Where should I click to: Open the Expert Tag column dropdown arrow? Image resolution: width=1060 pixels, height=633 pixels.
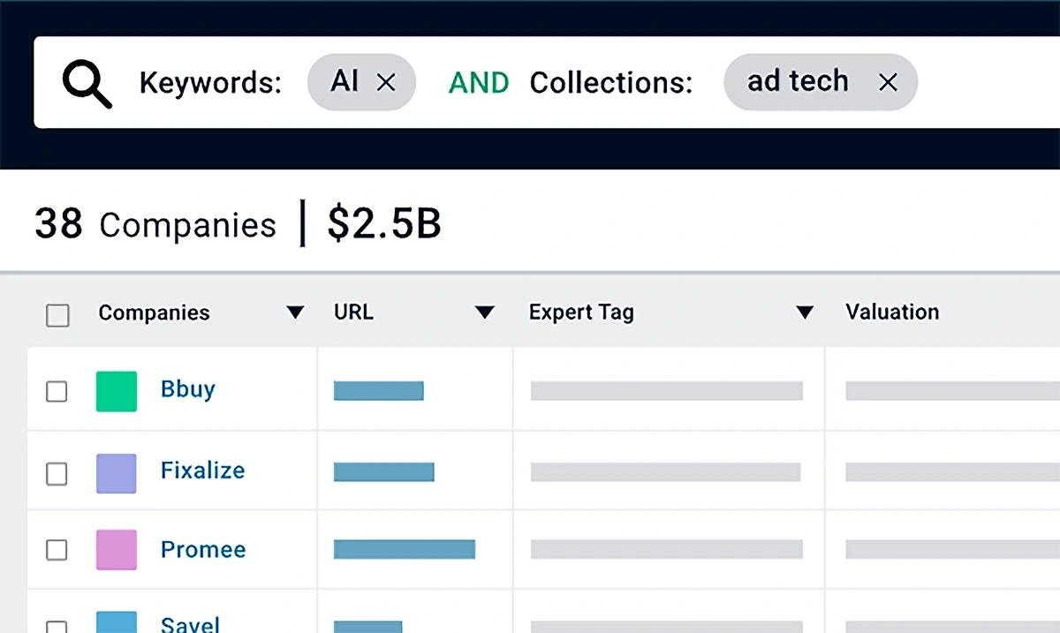(804, 313)
